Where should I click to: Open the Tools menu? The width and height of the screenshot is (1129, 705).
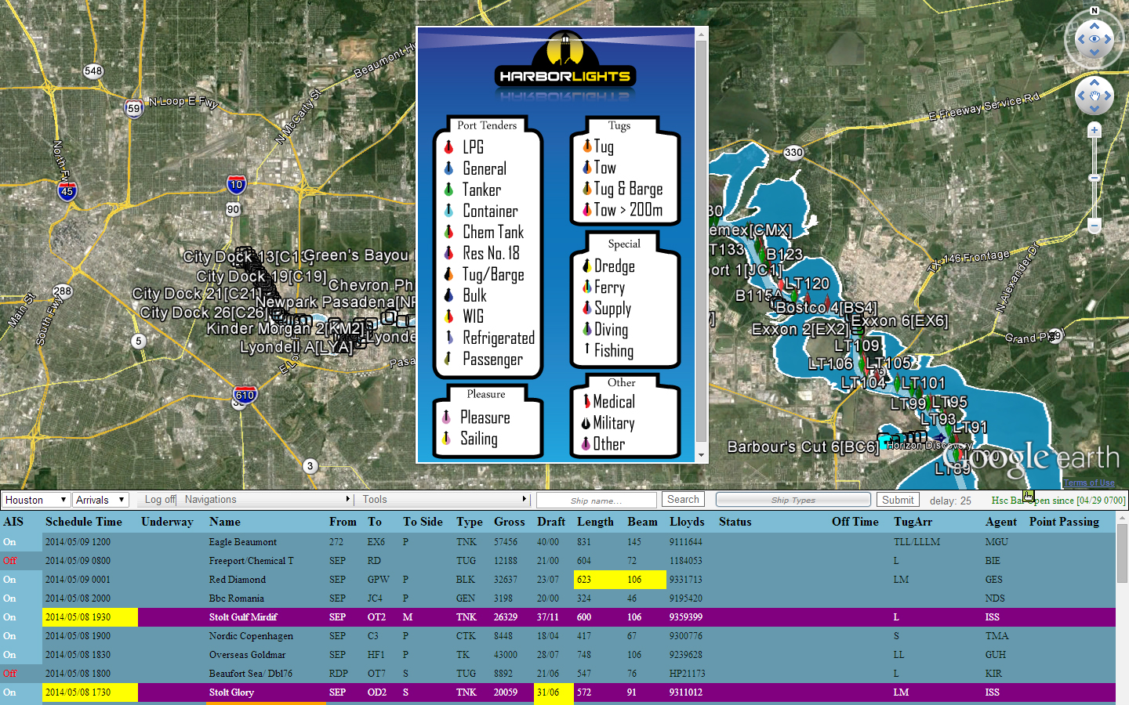click(x=444, y=500)
